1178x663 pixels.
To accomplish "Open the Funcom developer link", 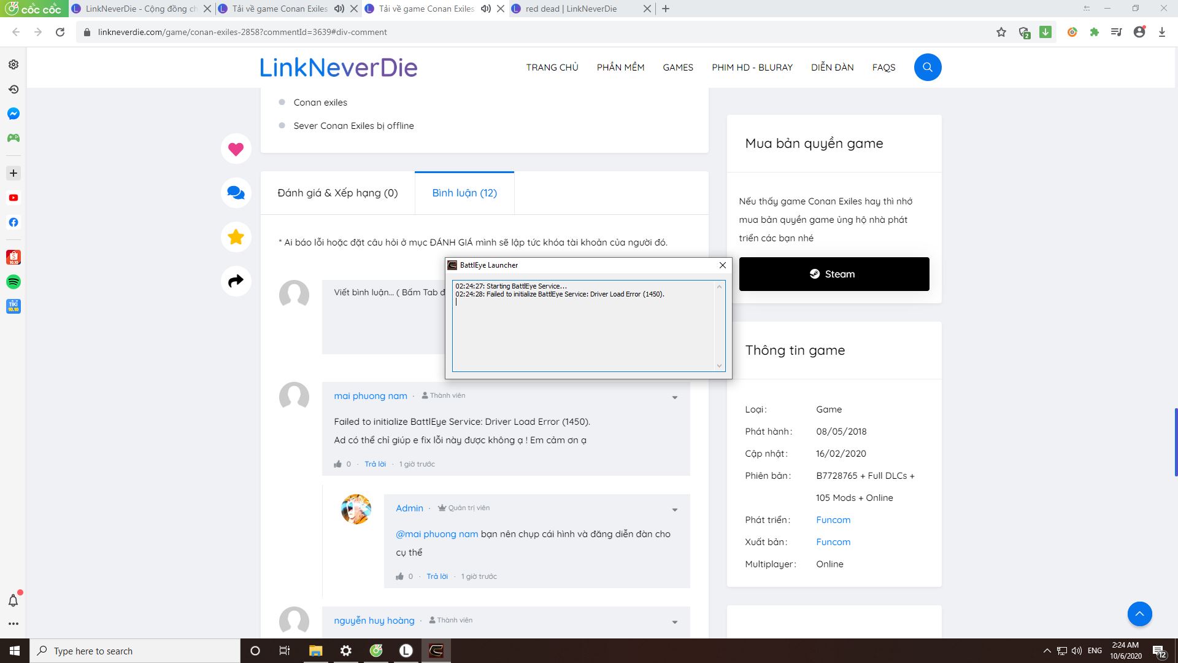I will pos(833,520).
